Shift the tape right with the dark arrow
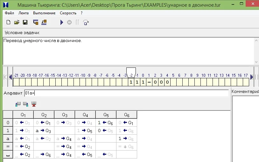Screen dimensions: 259x162 click(x=252, y=77)
